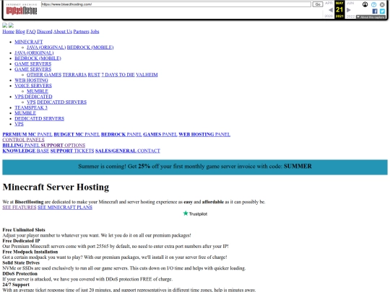Open the WEB HOSTING PANEL link

(x=204, y=134)
